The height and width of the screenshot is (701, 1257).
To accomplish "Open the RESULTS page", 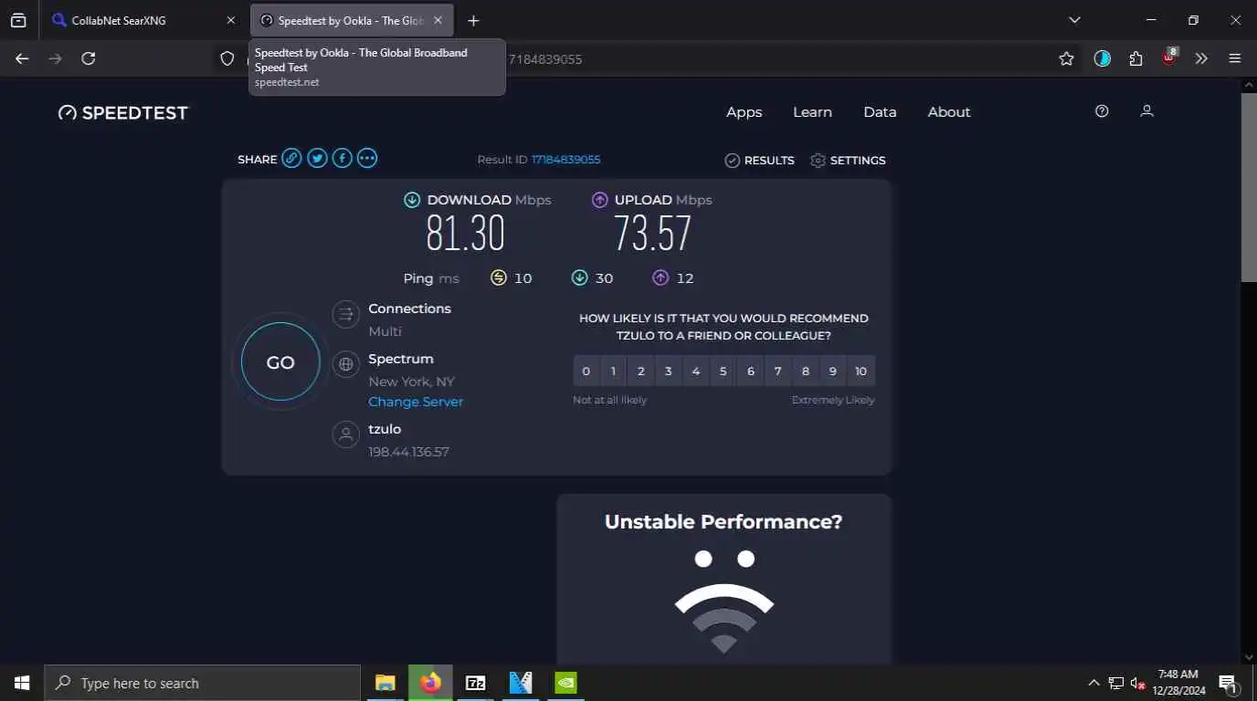I will pos(759,160).
